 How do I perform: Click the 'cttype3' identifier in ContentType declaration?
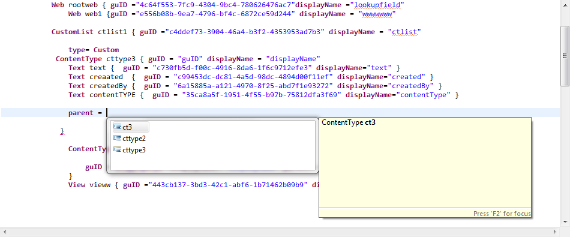tap(121, 59)
